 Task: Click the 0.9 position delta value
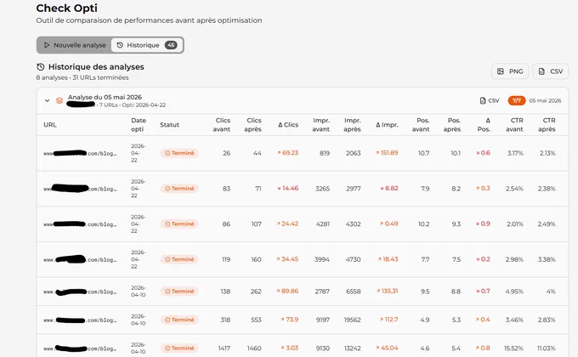tap(483, 224)
